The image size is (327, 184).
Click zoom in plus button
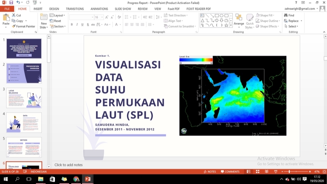point(310,171)
